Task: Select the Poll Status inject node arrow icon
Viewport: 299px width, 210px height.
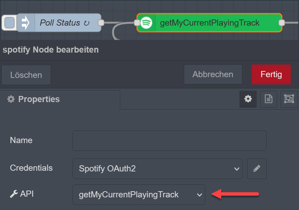Action: tap(26, 23)
